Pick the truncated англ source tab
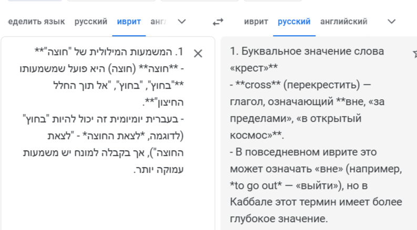The width and height of the screenshot is (417, 230). (x=158, y=22)
